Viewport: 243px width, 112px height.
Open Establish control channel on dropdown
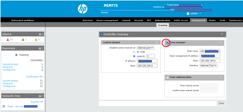click(x=146, y=48)
